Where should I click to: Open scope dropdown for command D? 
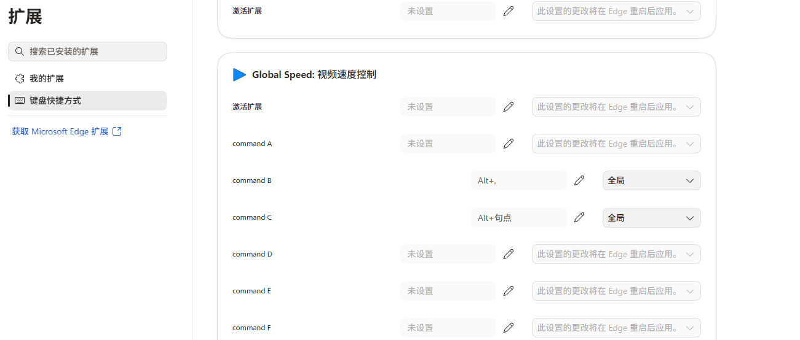point(616,254)
